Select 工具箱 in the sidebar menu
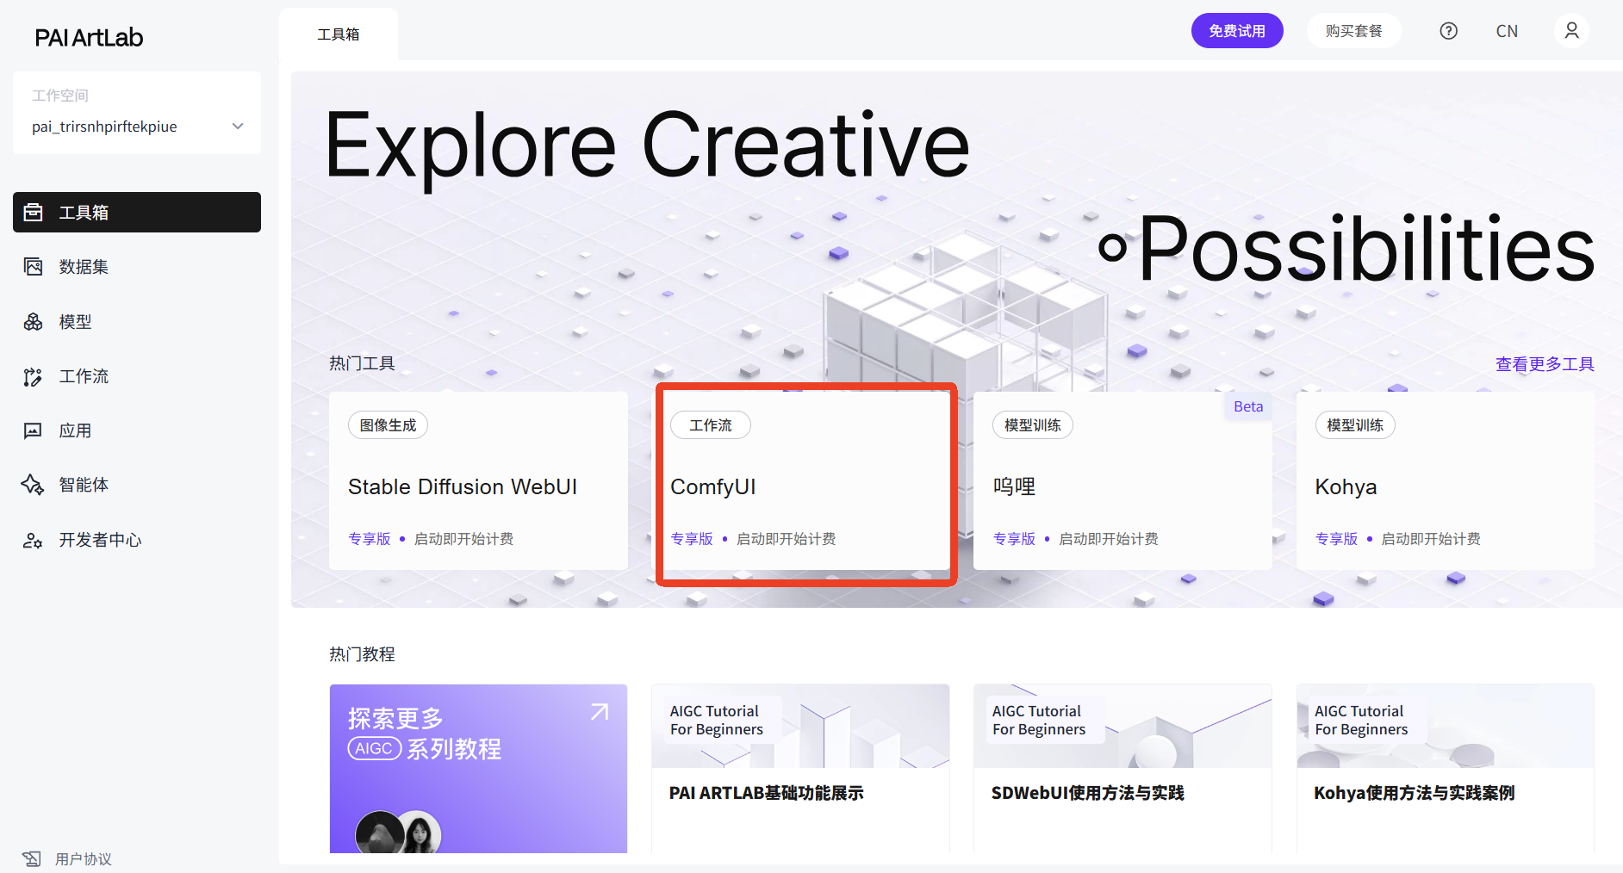This screenshot has width=1623, height=873. (137, 212)
